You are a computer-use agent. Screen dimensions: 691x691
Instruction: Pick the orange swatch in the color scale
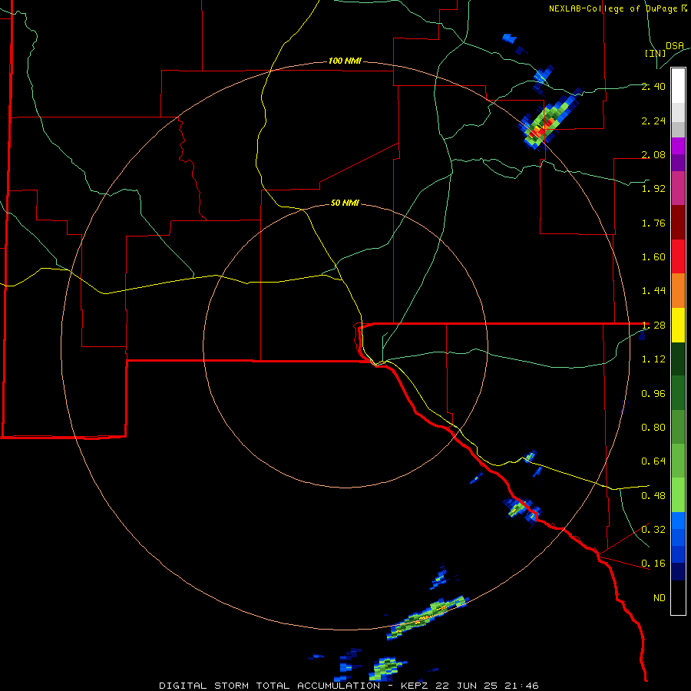coord(678,291)
